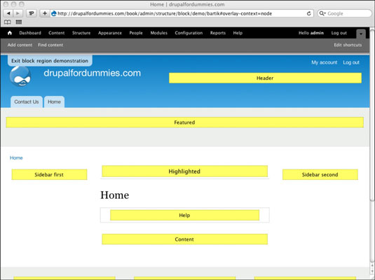Open the bookmarks book icon

8,22
